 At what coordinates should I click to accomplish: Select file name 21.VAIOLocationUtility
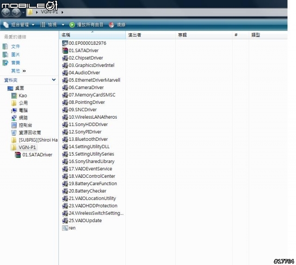pyautogui.click(x=92, y=199)
